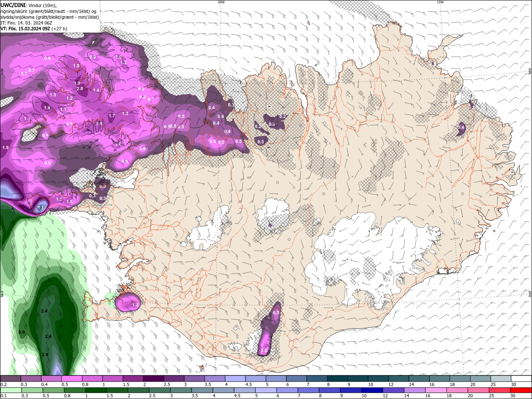The image size is (532, 399).
Task: Pick the bright pink swatch between 0.5 and 0.8 on the snow legend
Action: pyautogui.click(x=71, y=379)
